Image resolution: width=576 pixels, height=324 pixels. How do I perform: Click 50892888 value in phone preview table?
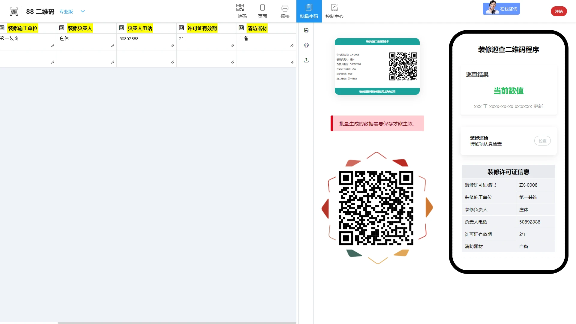click(x=530, y=222)
